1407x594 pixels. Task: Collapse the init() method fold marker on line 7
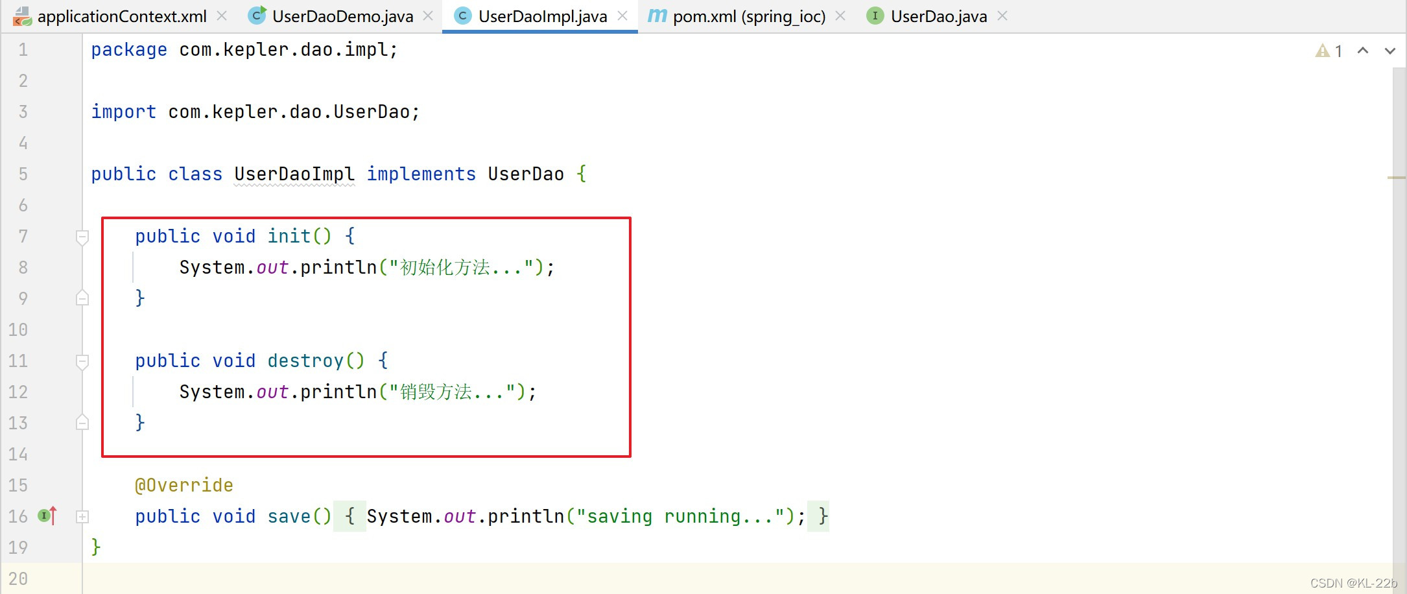(x=82, y=237)
